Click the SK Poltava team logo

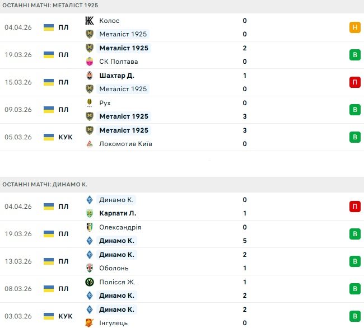point(90,62)
